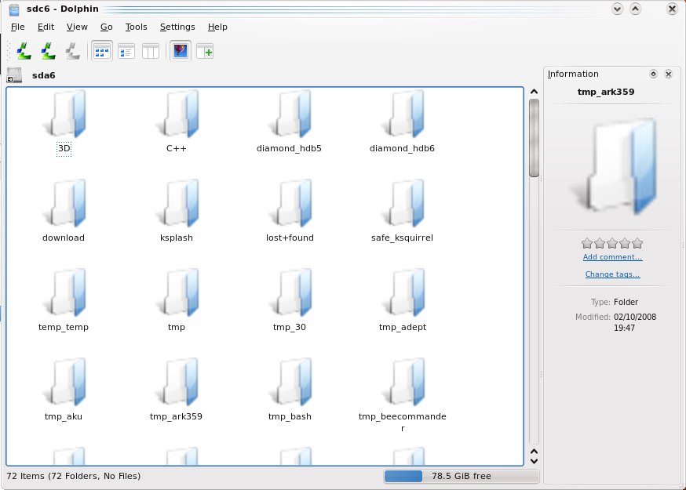The height and width of the screenshot is (490, 686).
Task: Close the Information panel
Action: pos(668,74)
